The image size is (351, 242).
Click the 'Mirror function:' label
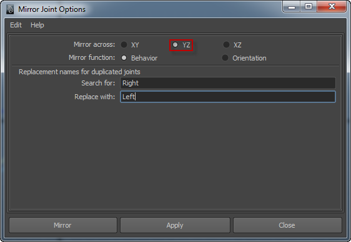click(x=92, y=57)
